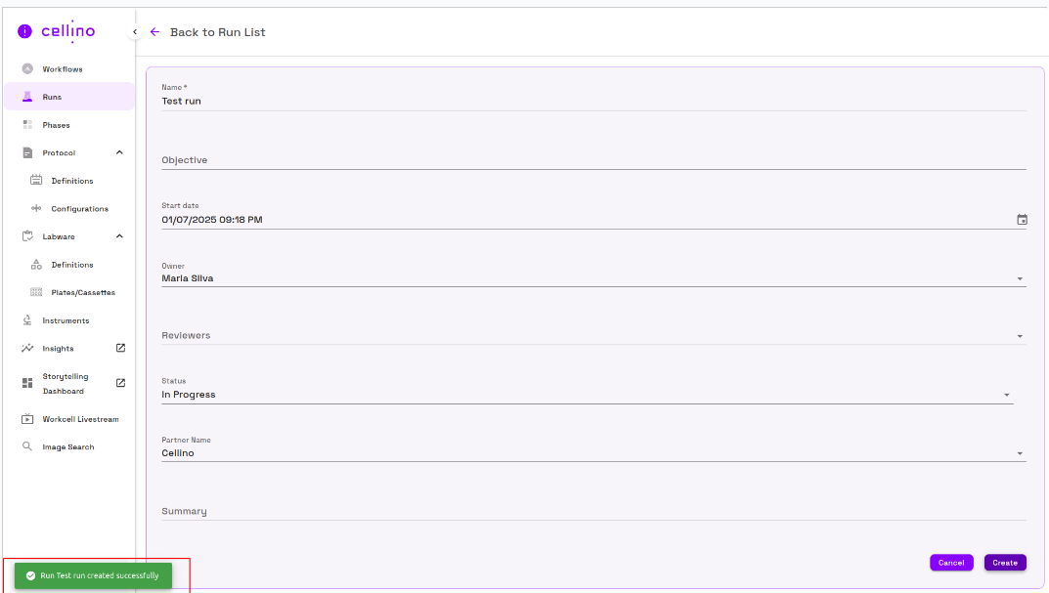Select Plates/Cassettes under Labware
The image size is (1049, 593).
coord(83,292)
